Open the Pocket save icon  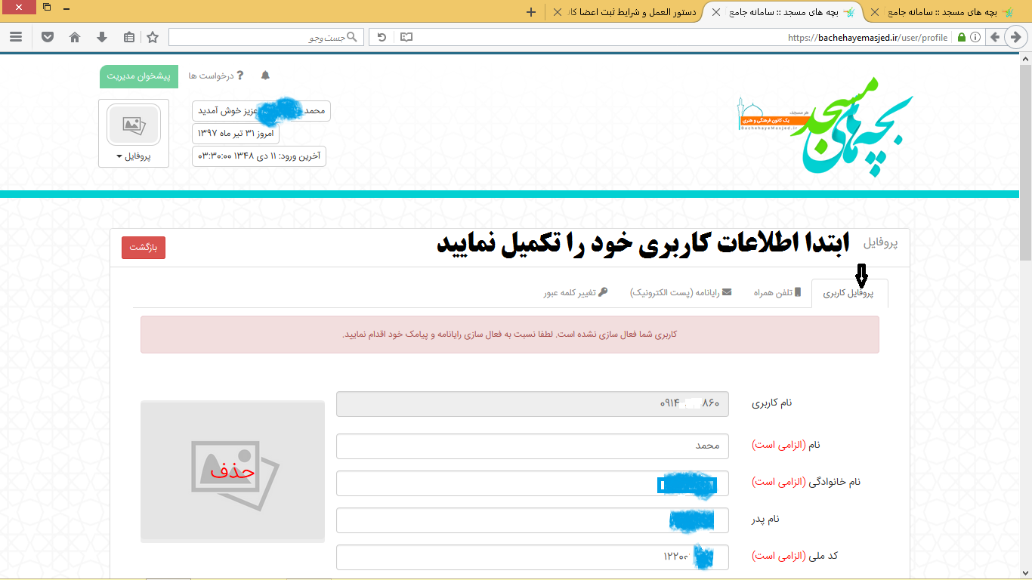click(x=48, y=37)
